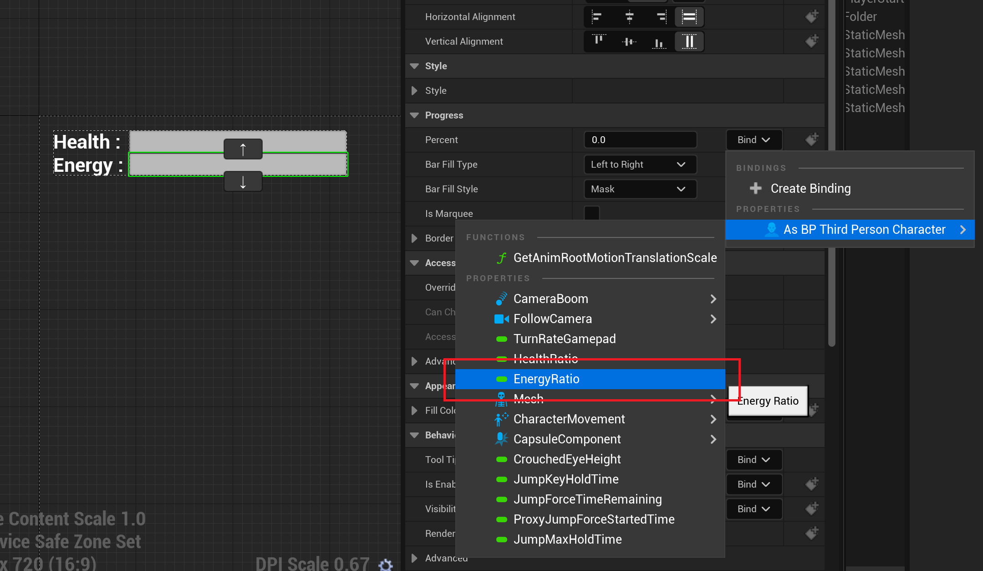The height and width of the screenshot is (571, 983).
Task: Toggle the Is Marquee checkbox
Action: 592,213
